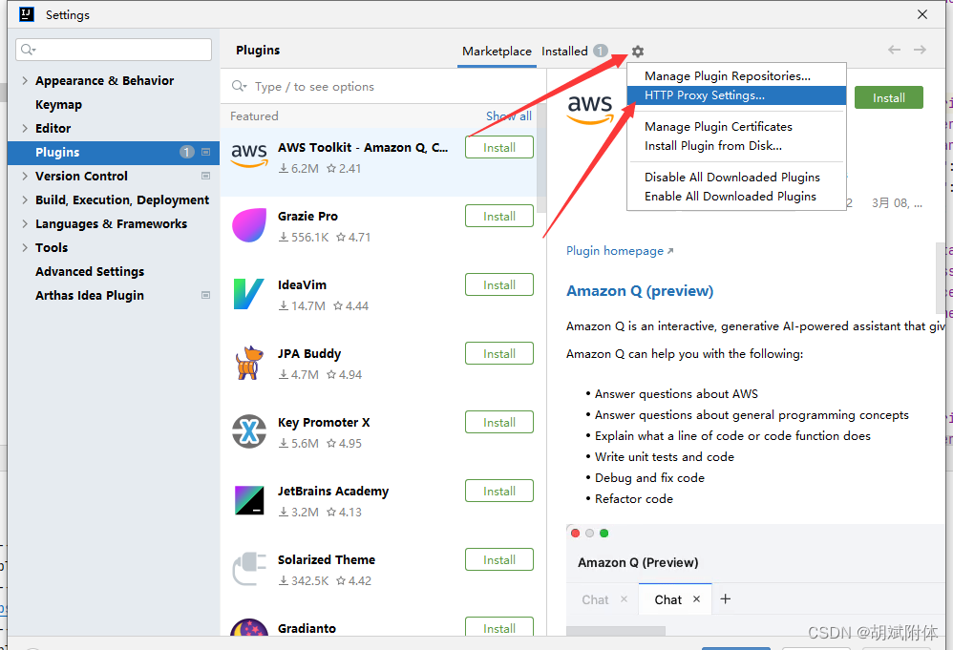Click the Installed updates count badge
Image resolution: width=953 pixels, height=650 pixels.
(601, 51)
